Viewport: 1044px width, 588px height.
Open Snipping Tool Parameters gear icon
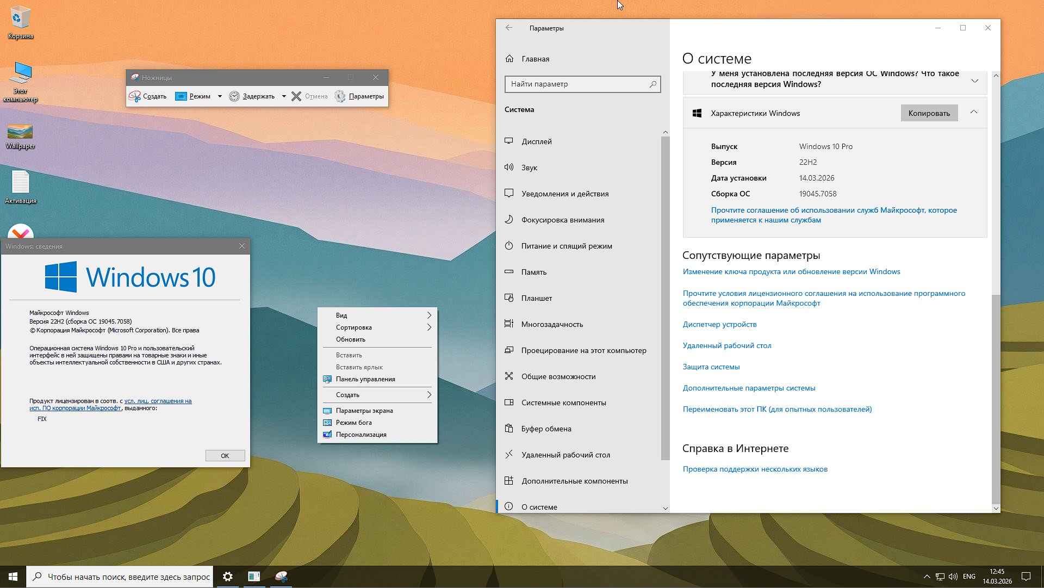(x=340, y=96)
